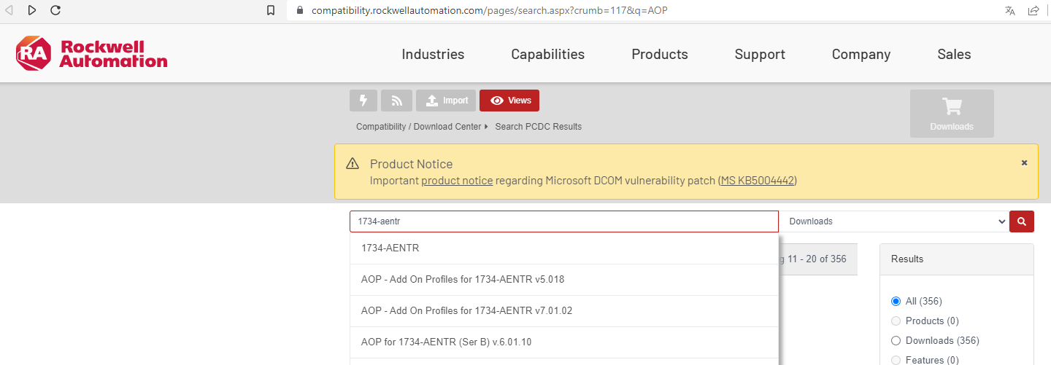Screen dimensions: 1051x365
Task: Open the Company menu
Action: [861, 54]
